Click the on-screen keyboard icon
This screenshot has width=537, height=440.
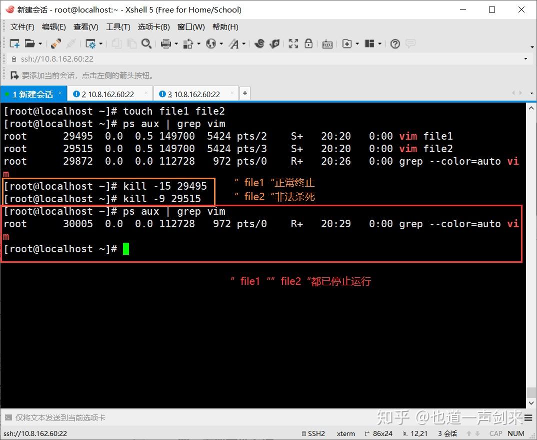327,44
